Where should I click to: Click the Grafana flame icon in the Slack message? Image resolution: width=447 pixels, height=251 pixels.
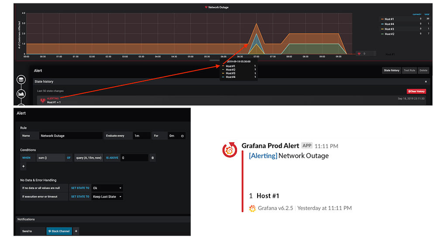pyautogui.click(x=252, y=208)
